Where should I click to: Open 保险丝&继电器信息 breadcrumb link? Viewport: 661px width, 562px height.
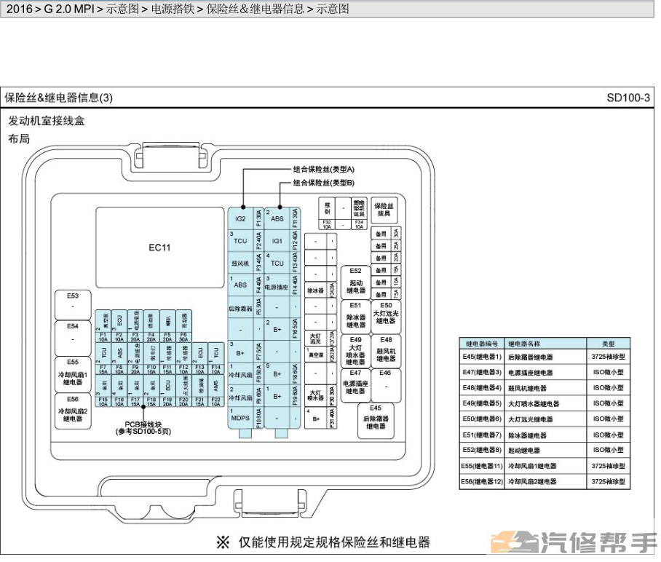pos(255,9)
